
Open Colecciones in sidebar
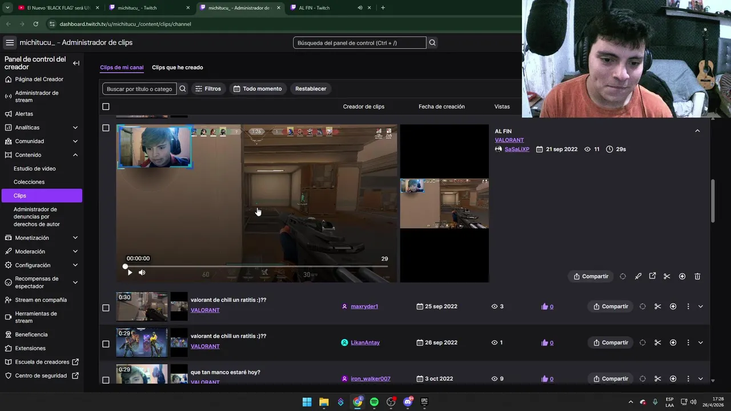pos(29,182)
